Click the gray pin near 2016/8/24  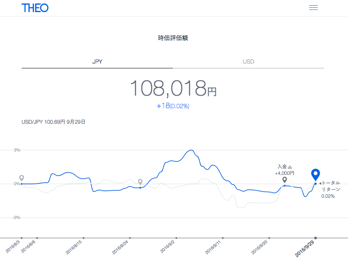click(140, 182)
